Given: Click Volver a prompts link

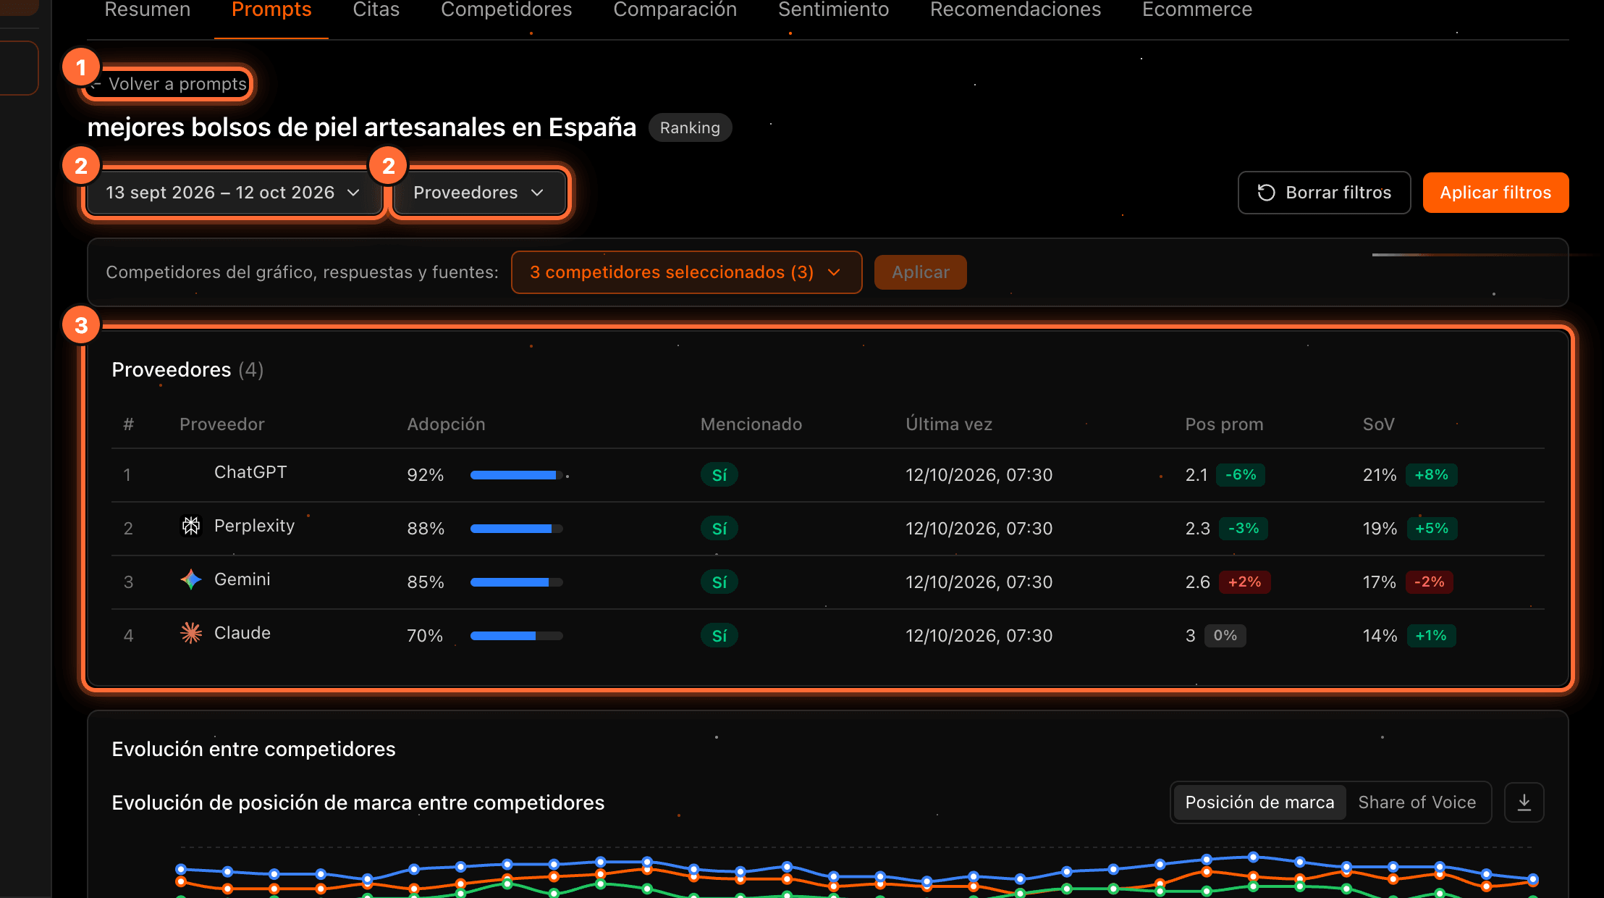Looking at the screenshot, I should 169,84.
